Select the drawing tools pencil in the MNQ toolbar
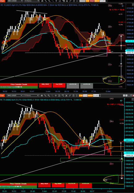 [x=45, y=95]
